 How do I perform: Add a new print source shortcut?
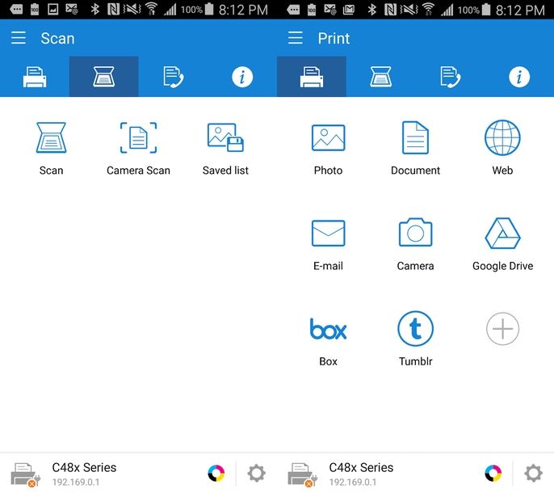502,329
